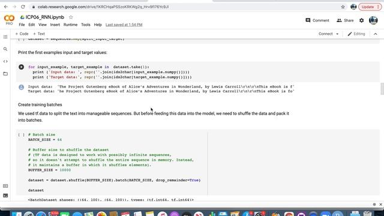The width and height of the screenshot is (384, 216).
Task: Open the Editing mode menu
Action: click(x=356, y=34)
